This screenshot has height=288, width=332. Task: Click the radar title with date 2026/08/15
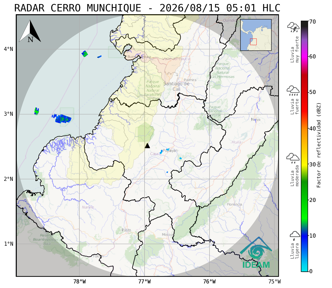147,8
